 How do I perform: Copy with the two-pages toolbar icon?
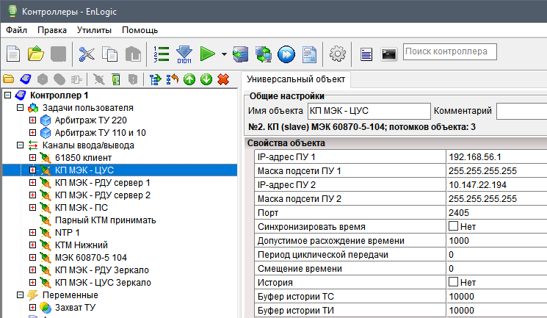110,54
